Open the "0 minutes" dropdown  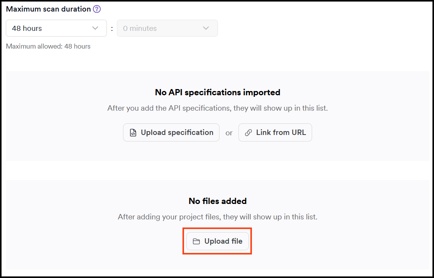pyautogui.click(x=167, y=28)
